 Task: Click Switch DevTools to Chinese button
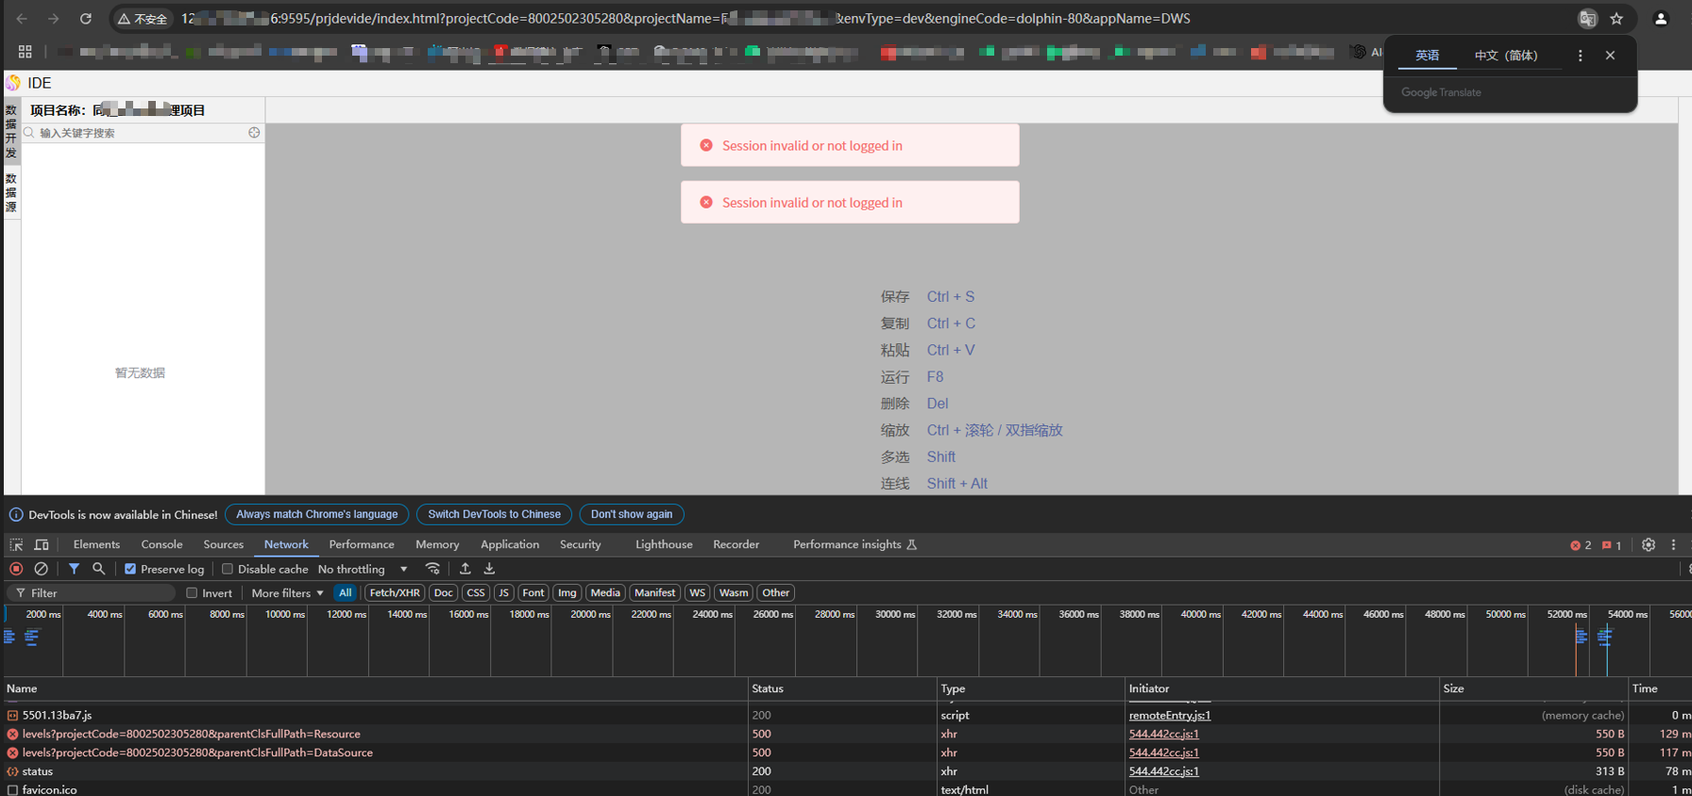pos(494,515)
